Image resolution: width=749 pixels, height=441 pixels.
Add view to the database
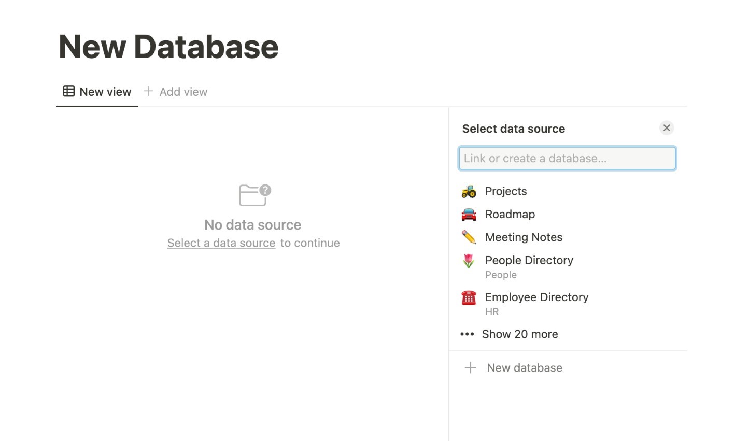click(x=176, y=92)
